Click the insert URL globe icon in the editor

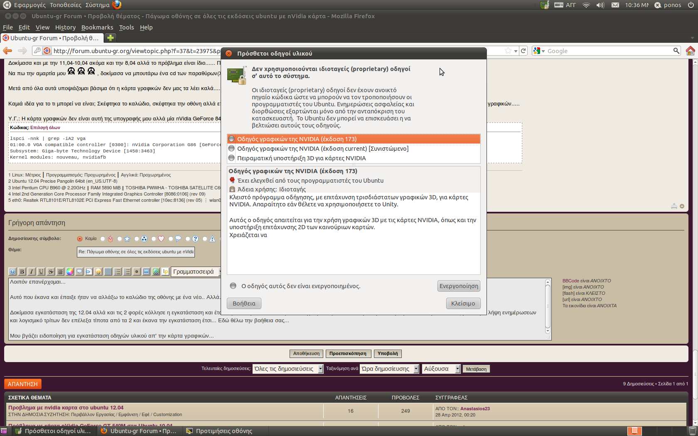pyautogui.click(x=156, y=272)
